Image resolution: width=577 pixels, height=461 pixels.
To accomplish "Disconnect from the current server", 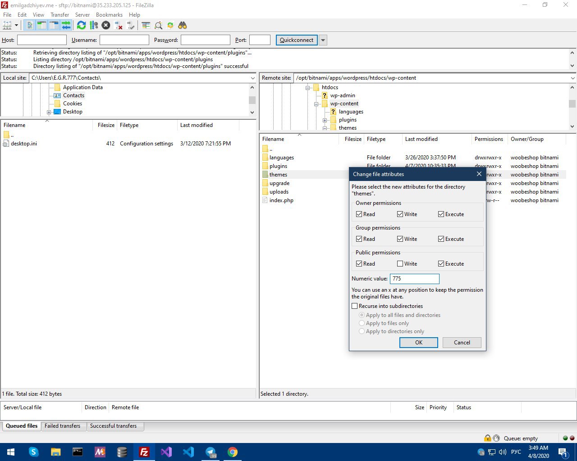I will [119, 26].
